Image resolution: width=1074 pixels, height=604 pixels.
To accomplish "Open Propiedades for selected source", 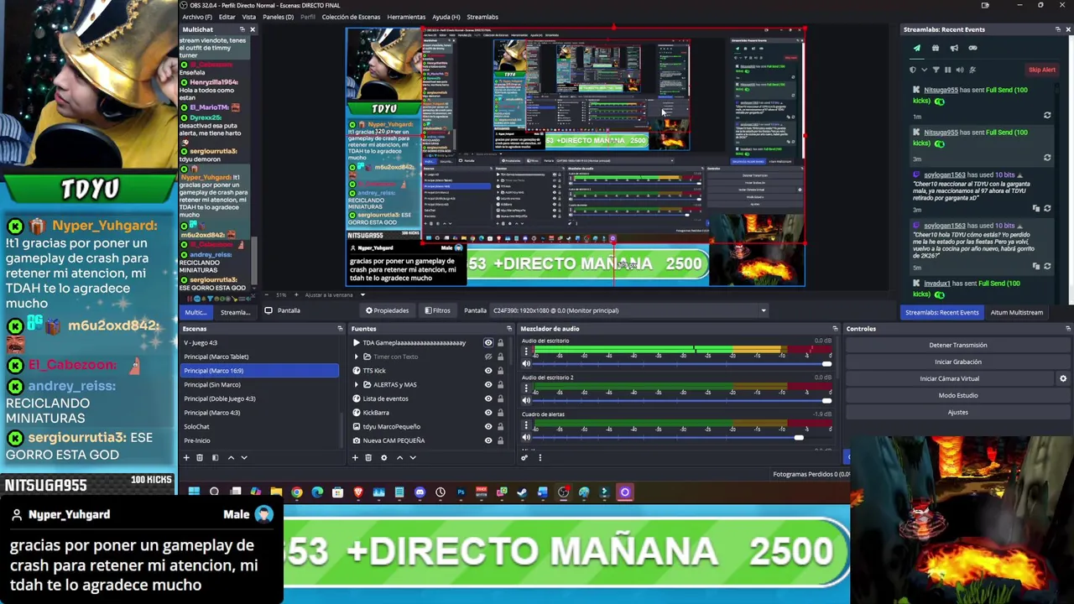I will [387, 310].
